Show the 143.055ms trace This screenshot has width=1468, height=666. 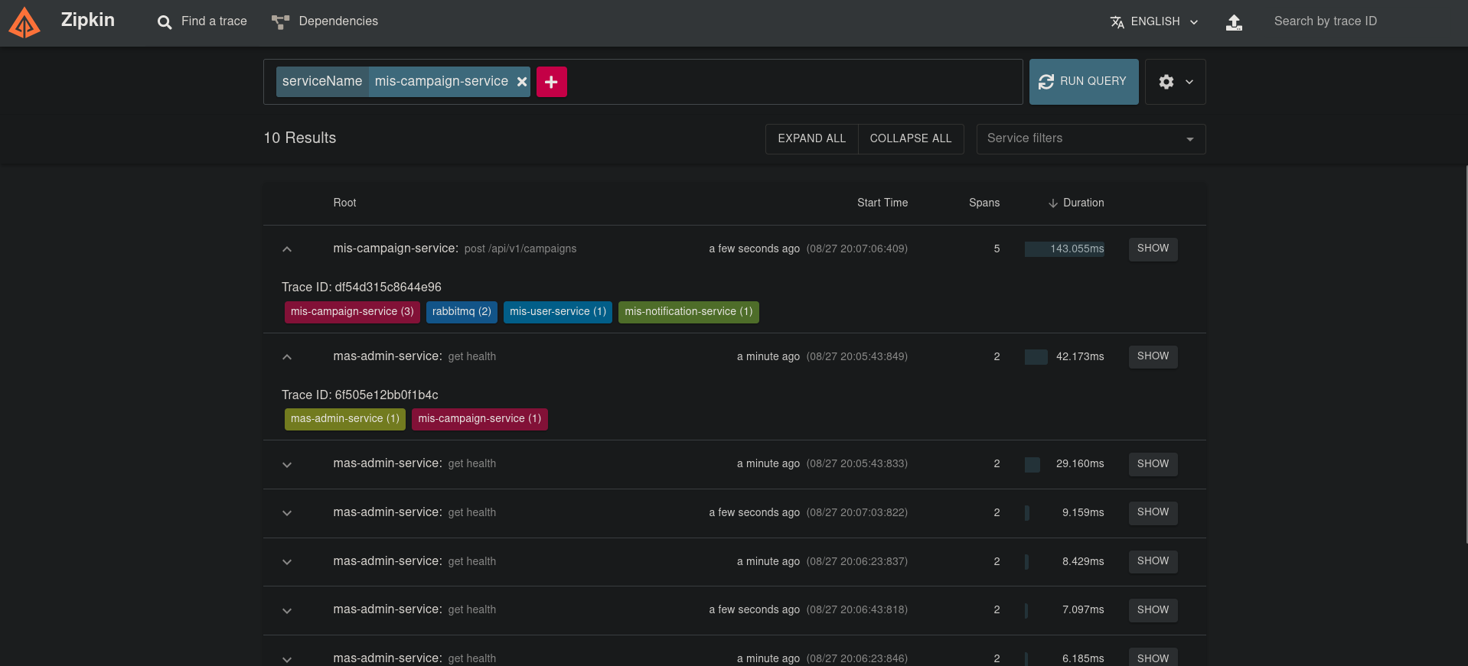pyautogui.click(x=1153, y=249)
